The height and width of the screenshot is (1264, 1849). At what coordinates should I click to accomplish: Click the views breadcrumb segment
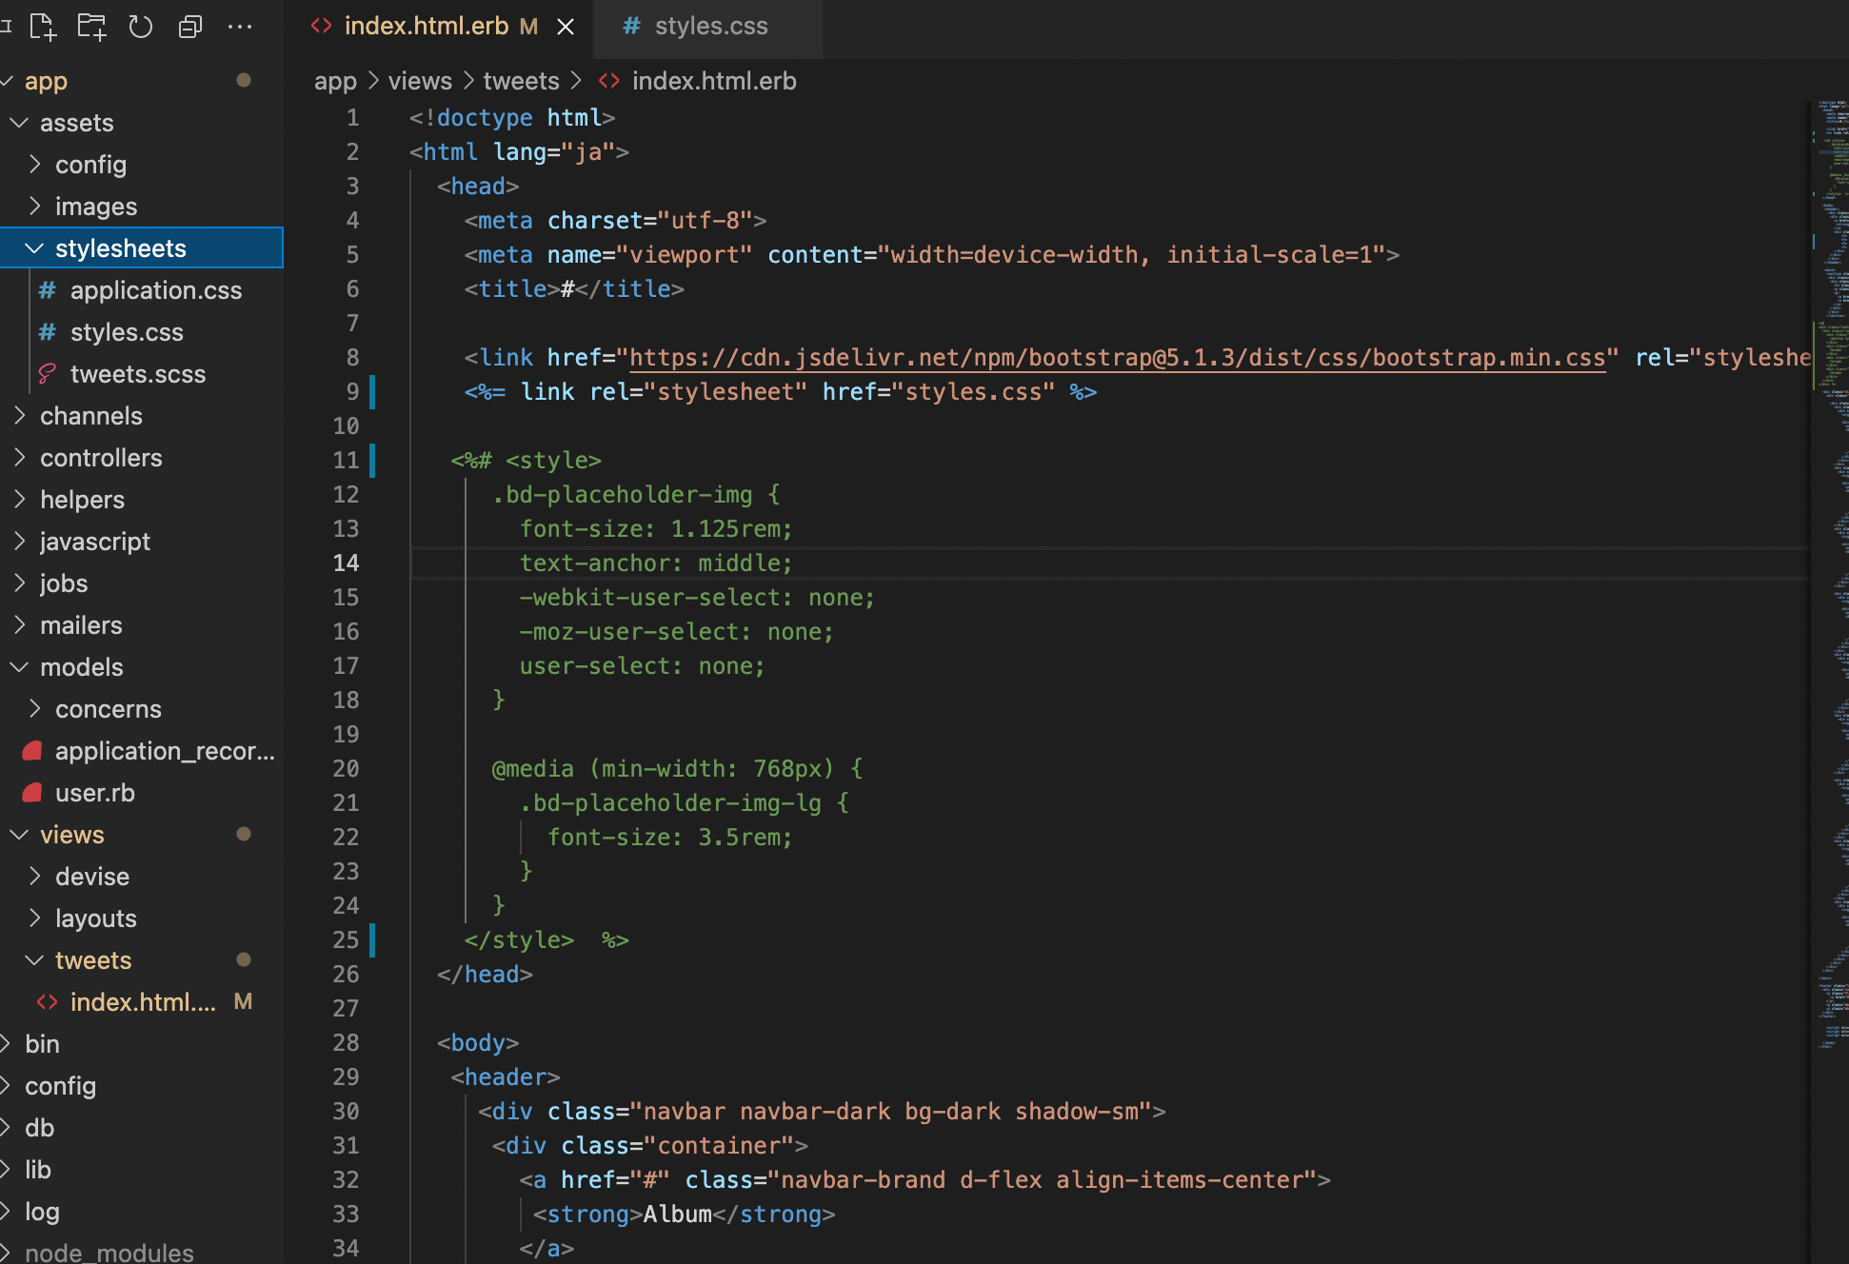click(x=420, y=81)
